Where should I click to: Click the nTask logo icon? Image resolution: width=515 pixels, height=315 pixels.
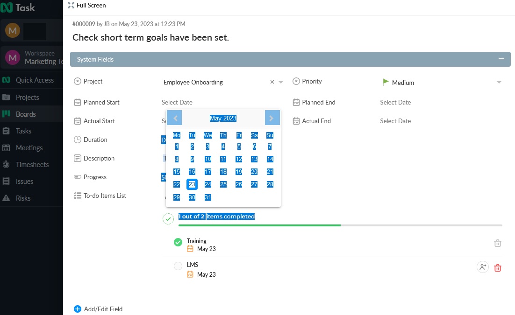7,7
